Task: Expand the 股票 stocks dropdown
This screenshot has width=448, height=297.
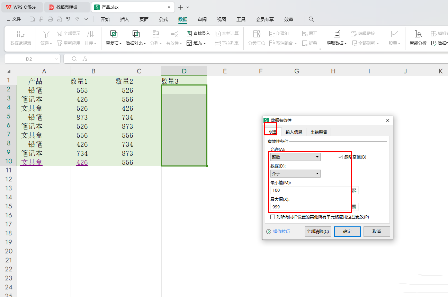Action: [x=399, y=44]
